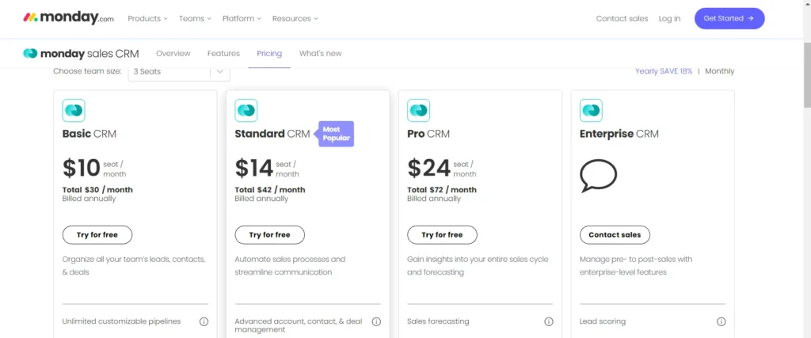
Task: Click the Basic CRM plan icon
Action: coord(74,110)
